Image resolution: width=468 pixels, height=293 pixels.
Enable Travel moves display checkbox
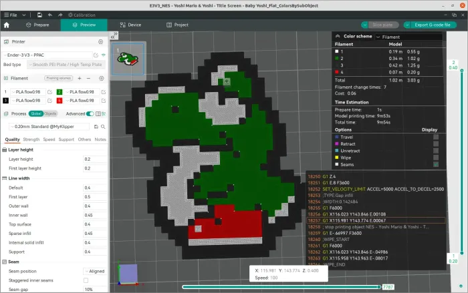tap(436, 137)
